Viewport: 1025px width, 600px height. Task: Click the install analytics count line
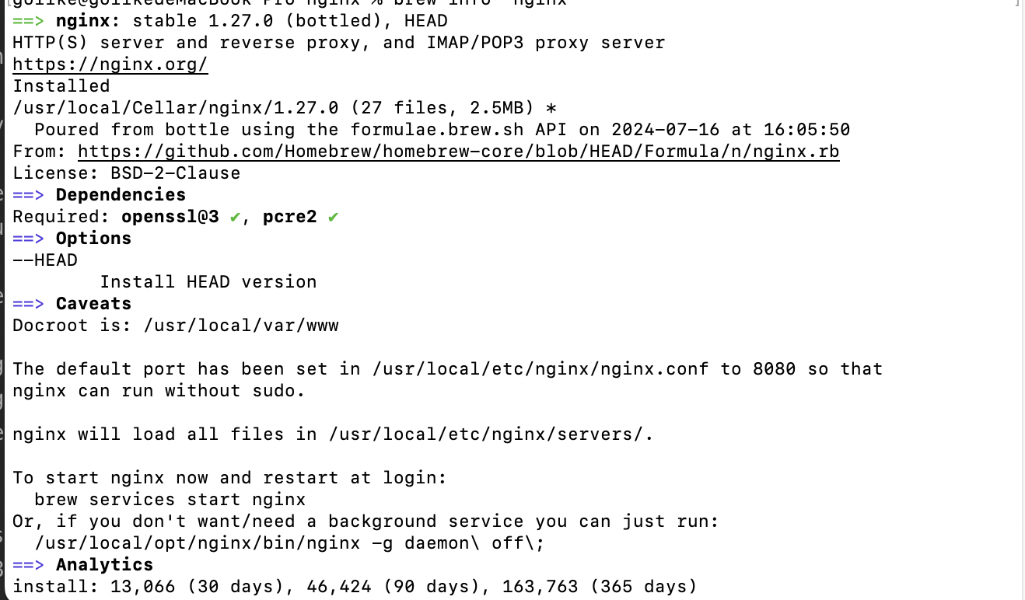coord(355,587)
